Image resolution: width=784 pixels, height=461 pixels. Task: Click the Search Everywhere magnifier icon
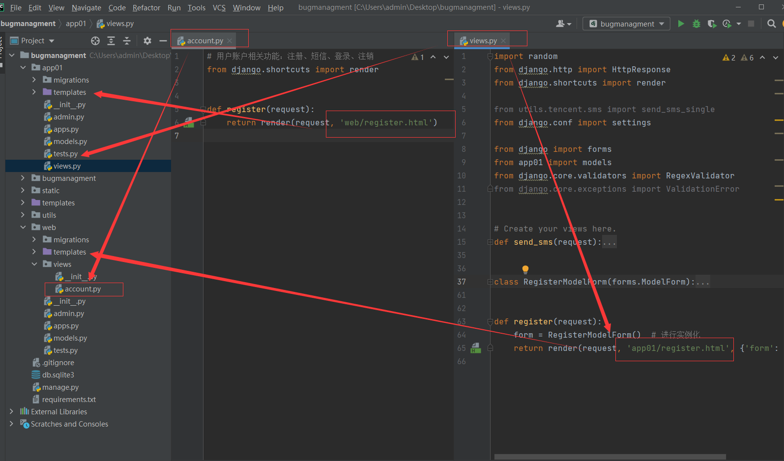pos(771,24)
